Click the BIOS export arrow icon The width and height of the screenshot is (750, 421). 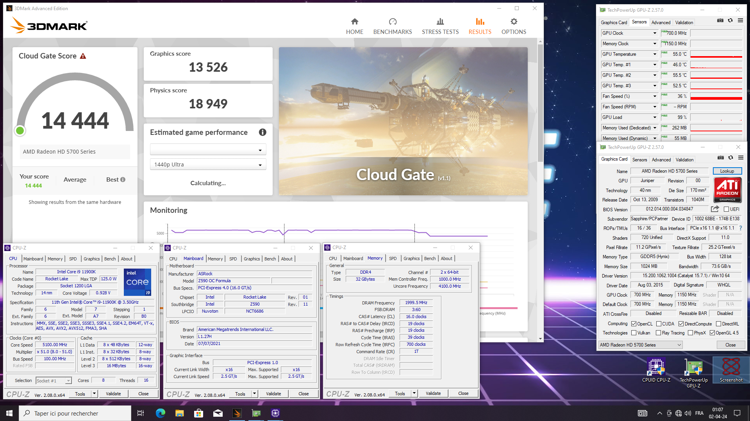point(715,209)
